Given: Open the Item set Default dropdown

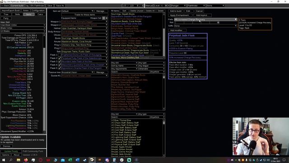Looking at the screenshot, I should (77, 11).
